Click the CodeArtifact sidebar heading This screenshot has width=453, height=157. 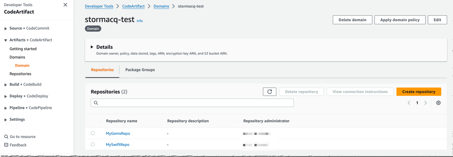pos(19,12)
